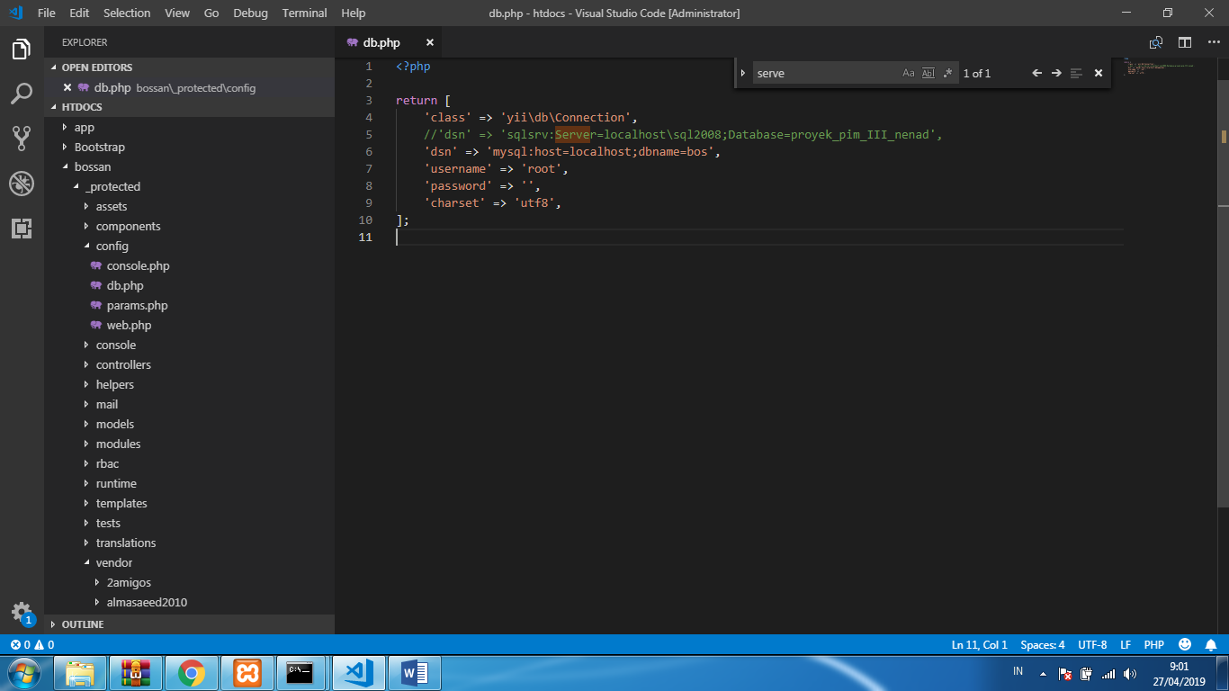The width and height of the screenshot is (1229, 691).
Task: Open the Debug view icon
Action: coord(22,182)
